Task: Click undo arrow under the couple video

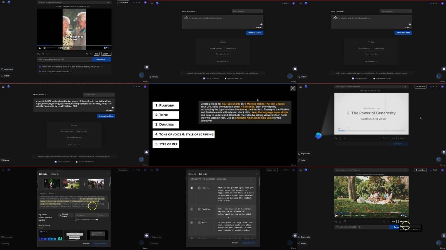Action: coord(87,54)
